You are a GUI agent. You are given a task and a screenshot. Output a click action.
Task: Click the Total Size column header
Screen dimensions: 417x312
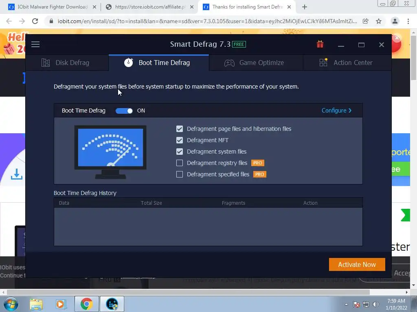coord(151,203)
